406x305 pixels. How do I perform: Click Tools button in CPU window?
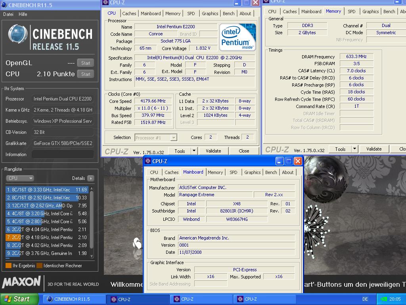[x=180, y=151]
